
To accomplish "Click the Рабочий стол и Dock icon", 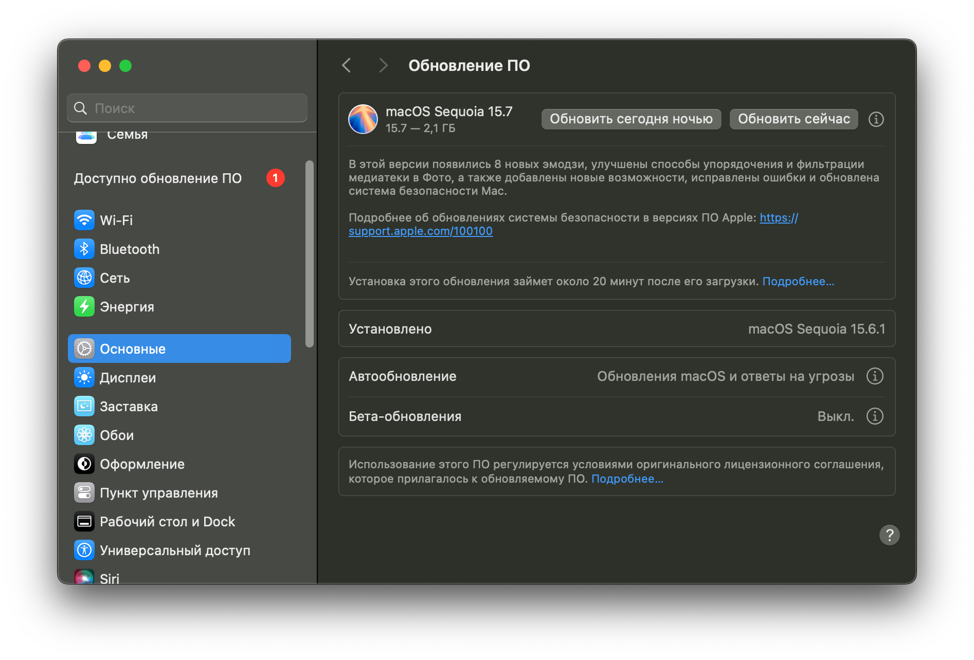I will click(84, 521).
